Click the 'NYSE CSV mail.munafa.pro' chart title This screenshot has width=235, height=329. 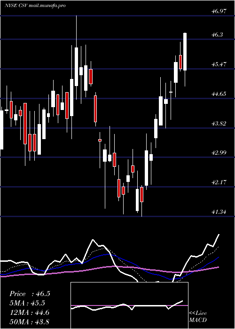click(35, 6)
